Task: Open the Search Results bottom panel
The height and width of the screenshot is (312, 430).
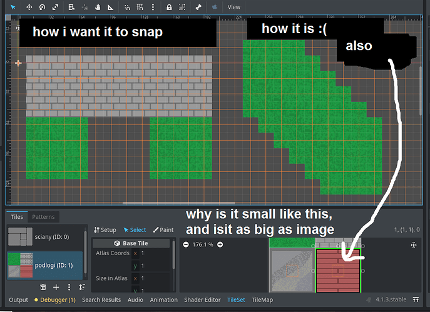Action: 101,300
